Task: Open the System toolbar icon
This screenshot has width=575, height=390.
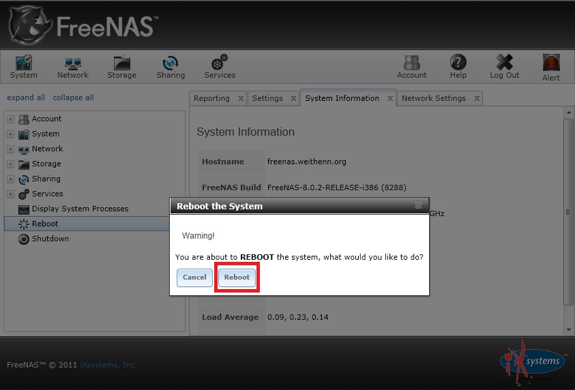Action: tap(24, 63)
